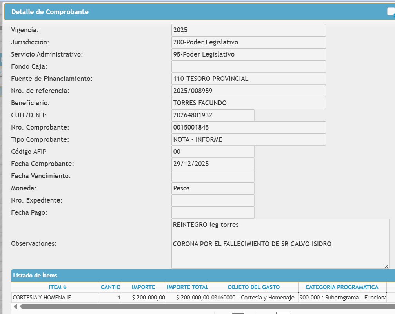Click the Código AFIP field 00
395x314 pixels.
[213, 152]
